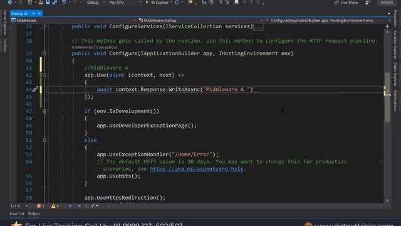The width and height of the screenshot is (401, 226).
Task: Click the 'app.UseHttpsRedirection();' code line
Action: (x=125, y=198)
